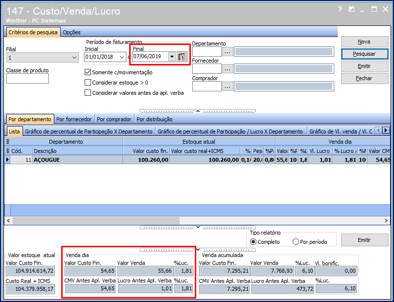The width and height of the screenshot is (394, 302).
Task: Click Venda dia Valor Venda field 55,66
Action: (x=145, y=271)
